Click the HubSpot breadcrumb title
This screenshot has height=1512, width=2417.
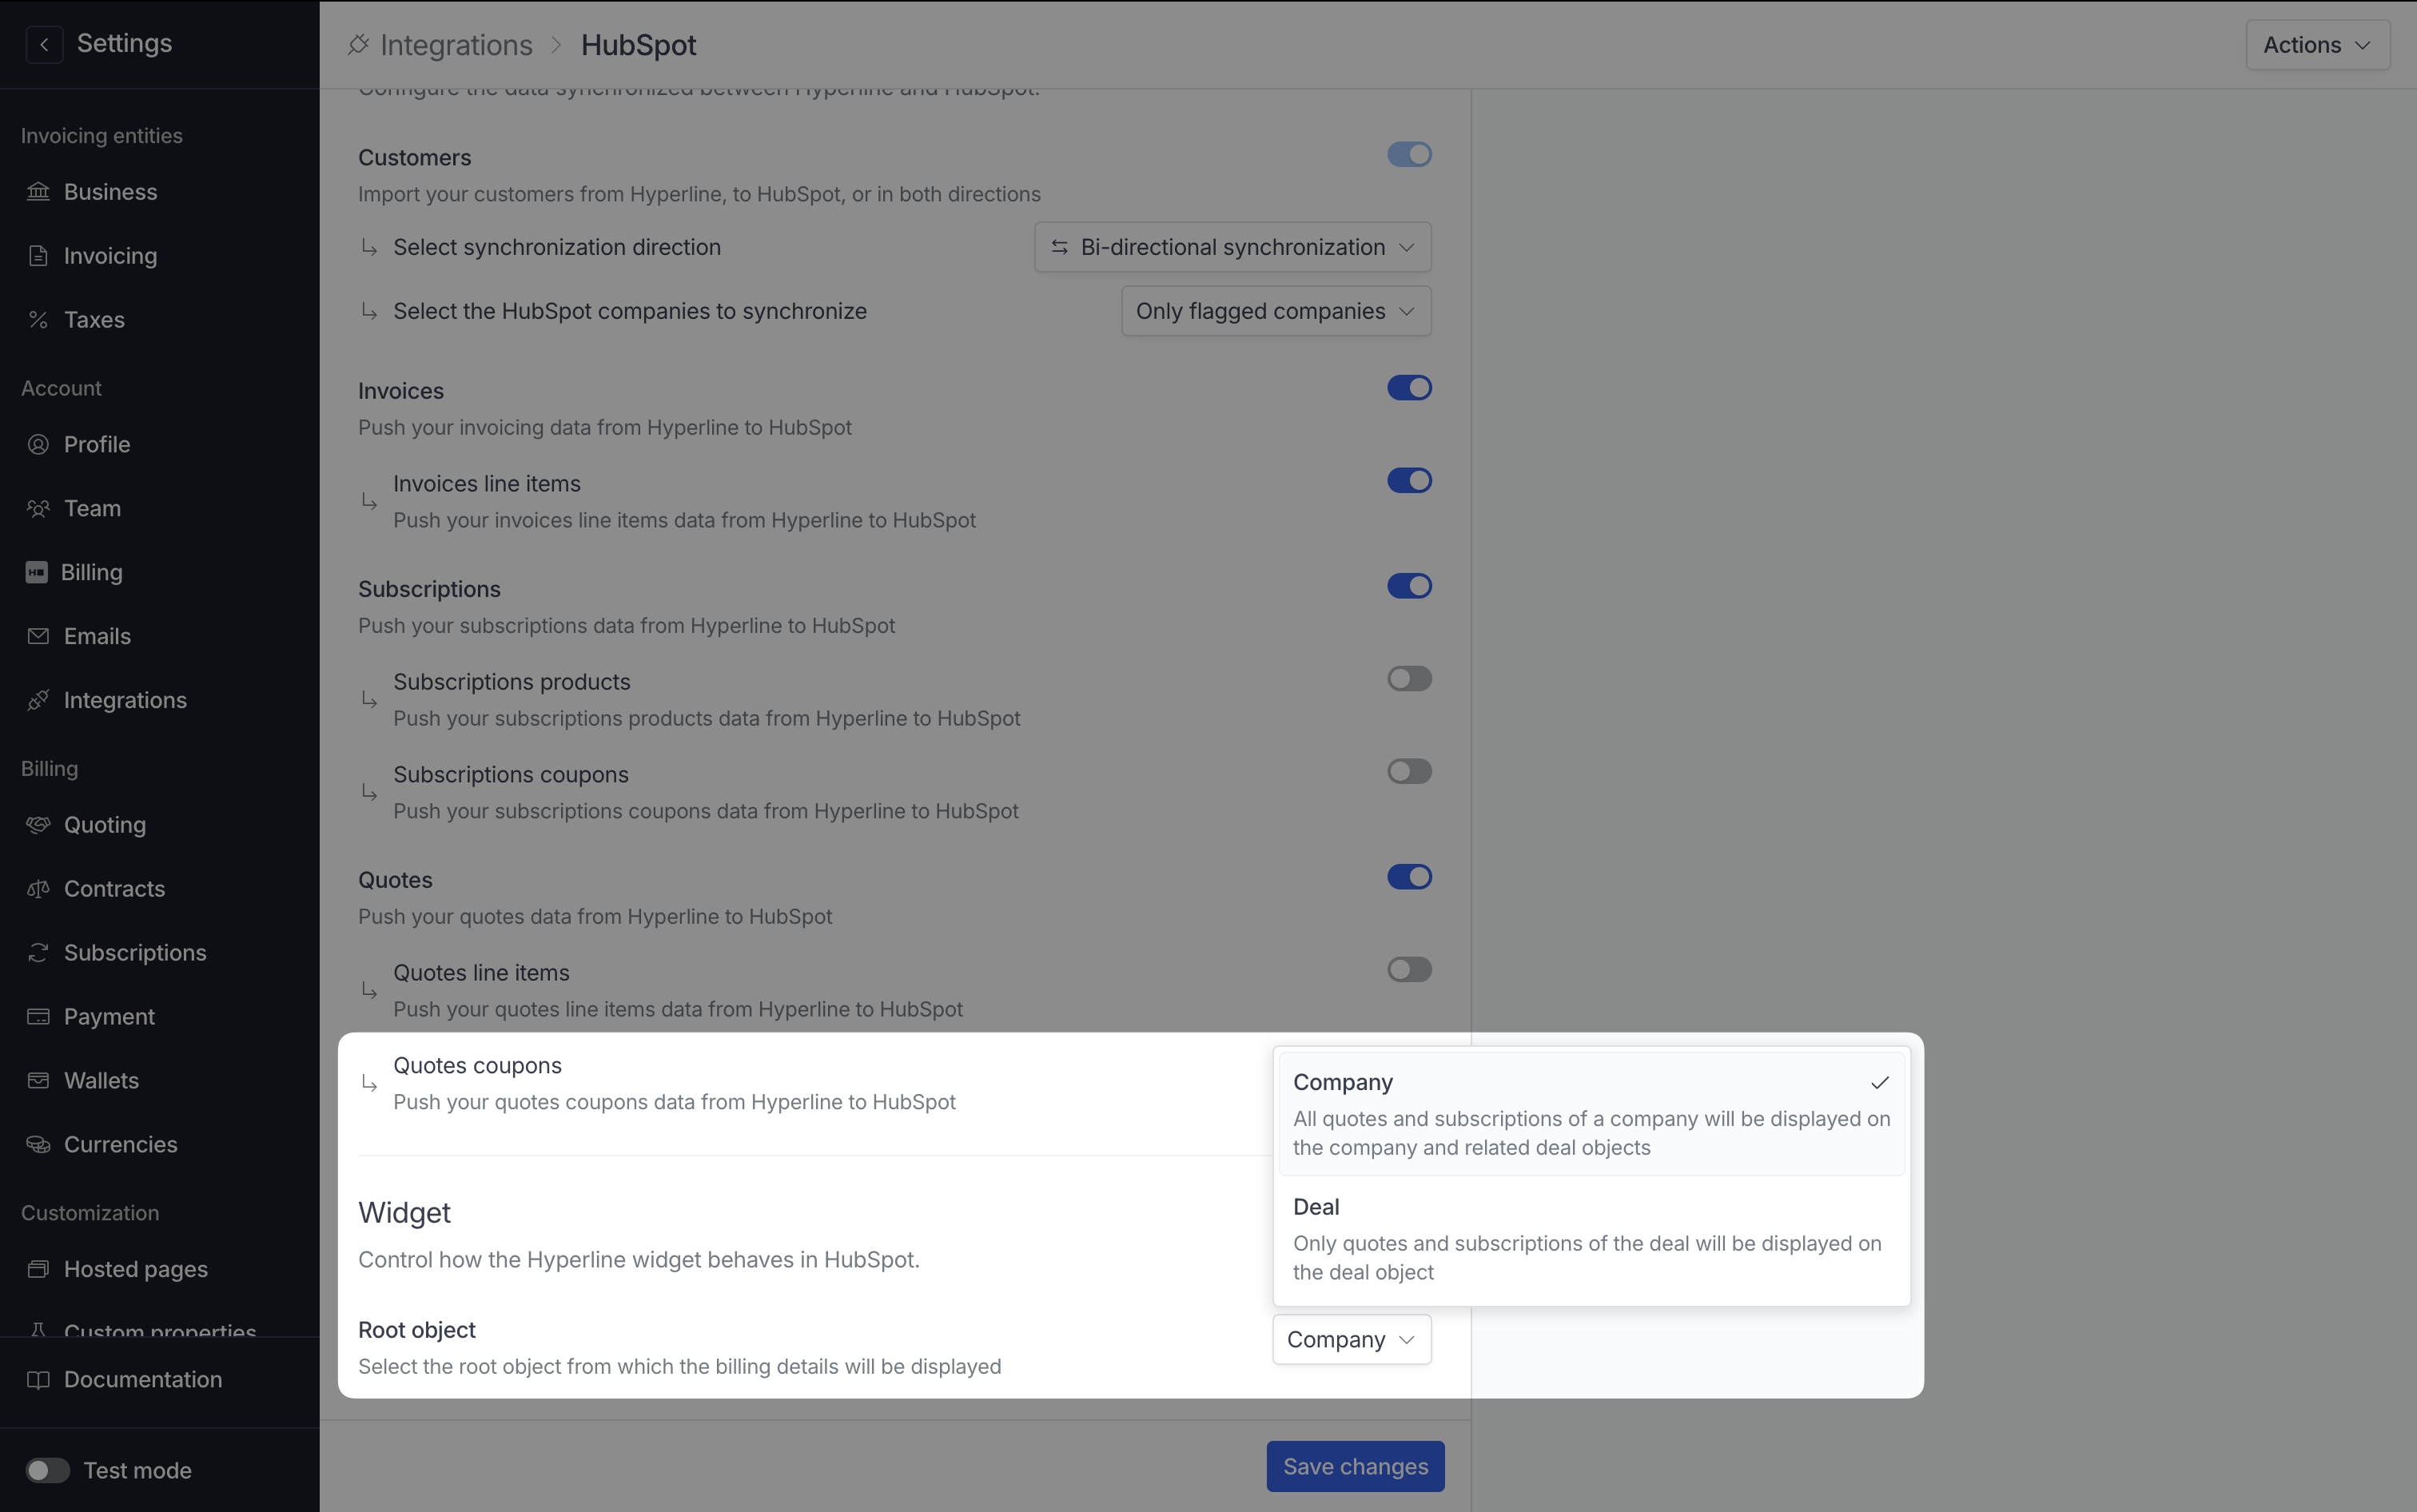pyautogui.click(x=638, y=44)
